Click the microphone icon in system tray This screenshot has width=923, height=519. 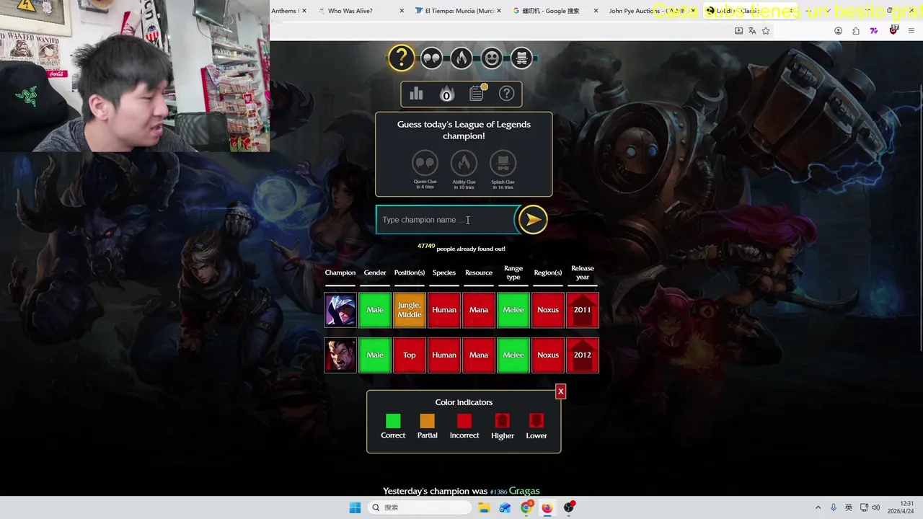834,507
